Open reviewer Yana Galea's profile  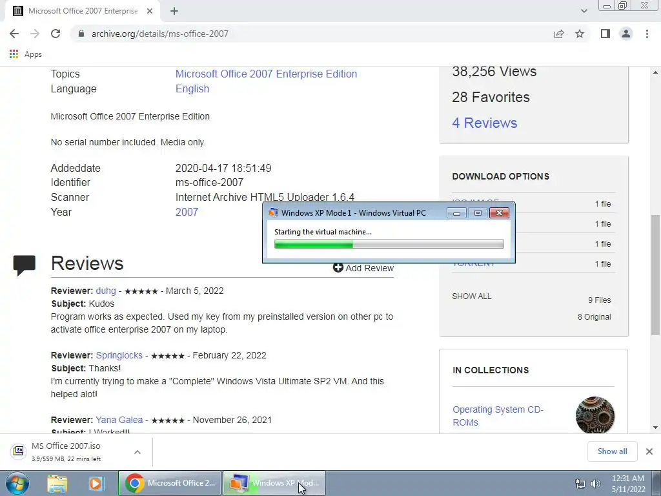(119, 420)
